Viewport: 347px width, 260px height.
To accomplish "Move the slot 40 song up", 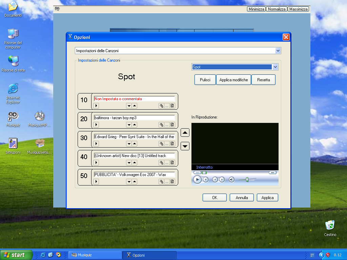I will click(135, 163).
